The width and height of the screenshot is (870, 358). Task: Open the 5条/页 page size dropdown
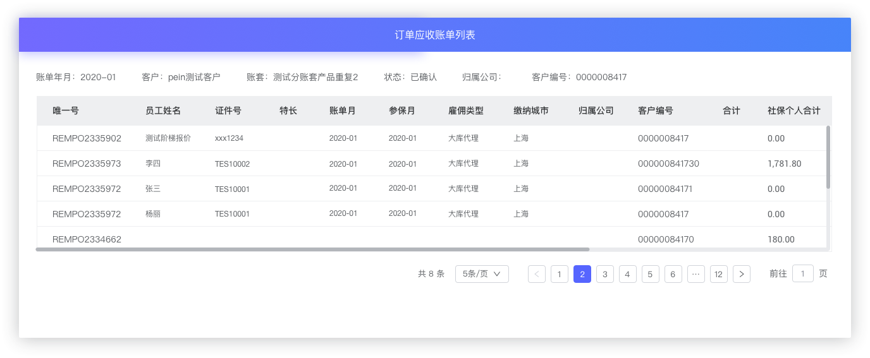point(482,274)
